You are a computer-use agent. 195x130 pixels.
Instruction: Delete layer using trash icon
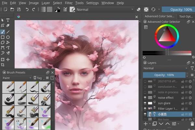pyautogui.click(x=192, y=123)
